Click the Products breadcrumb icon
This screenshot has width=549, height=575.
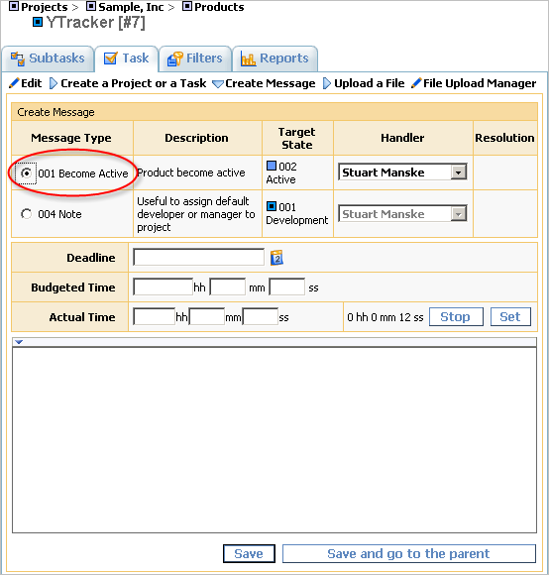coord(187,6)
